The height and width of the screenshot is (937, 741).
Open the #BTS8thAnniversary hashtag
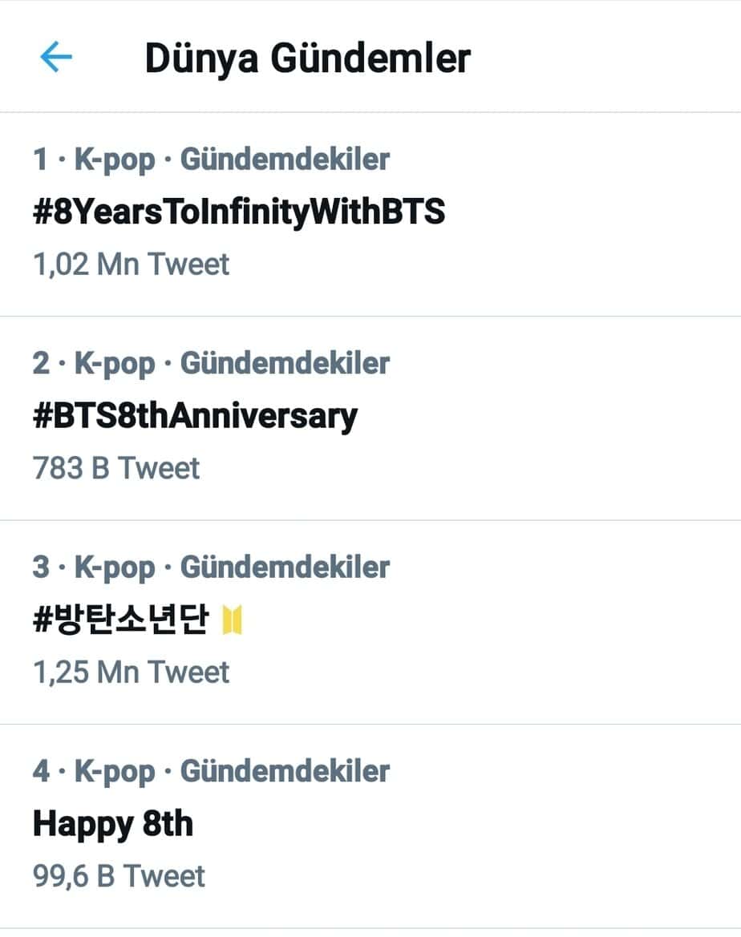pyautogui.click(x=195, y=417)
